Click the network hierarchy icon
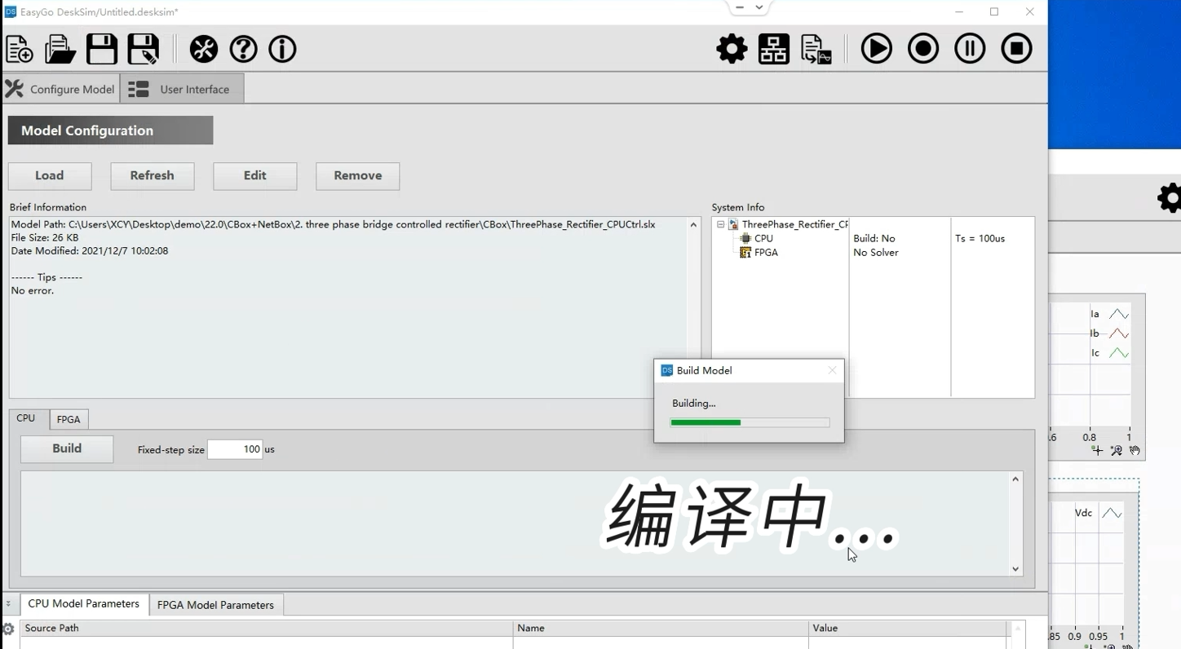The image size is (1181, 649). pos(773,49)
